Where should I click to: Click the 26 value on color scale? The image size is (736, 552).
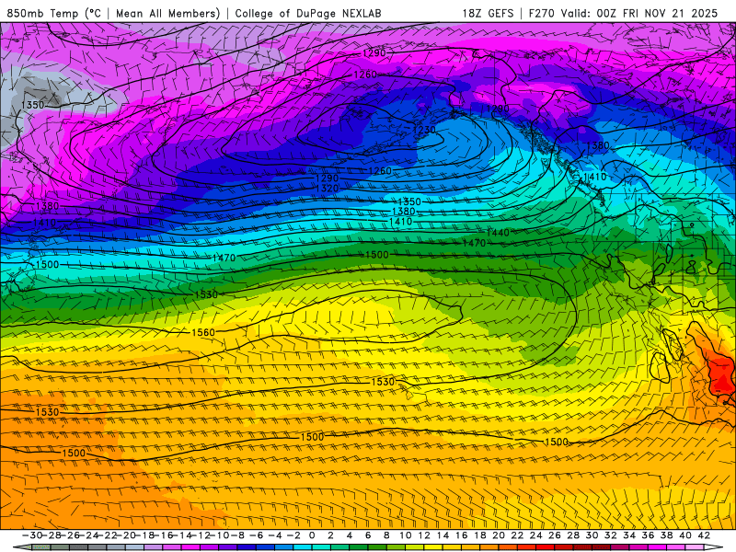555,535
